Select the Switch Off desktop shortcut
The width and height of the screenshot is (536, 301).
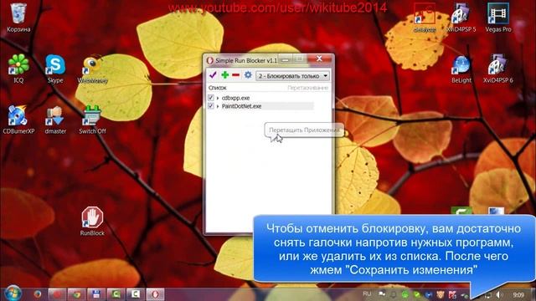92,120
